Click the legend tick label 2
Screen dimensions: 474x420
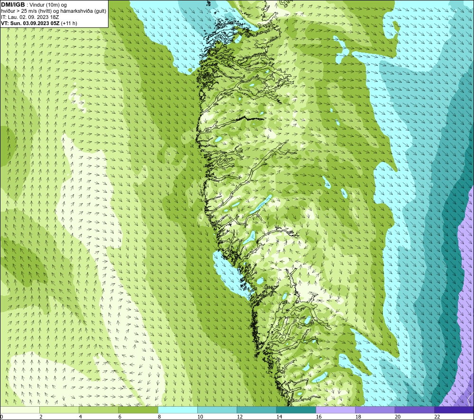pyautogui.click(x=41, y=417)
